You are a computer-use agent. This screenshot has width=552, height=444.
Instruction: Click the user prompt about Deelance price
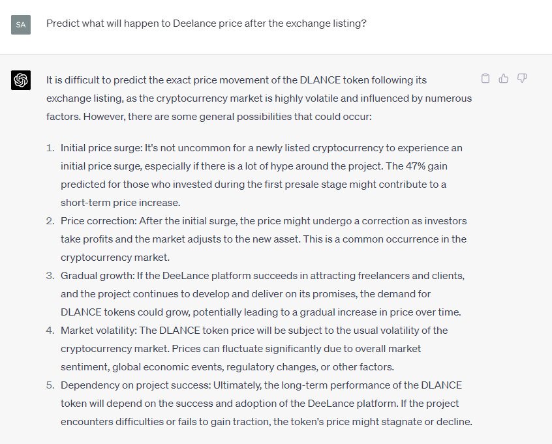(x=206, y=23)
